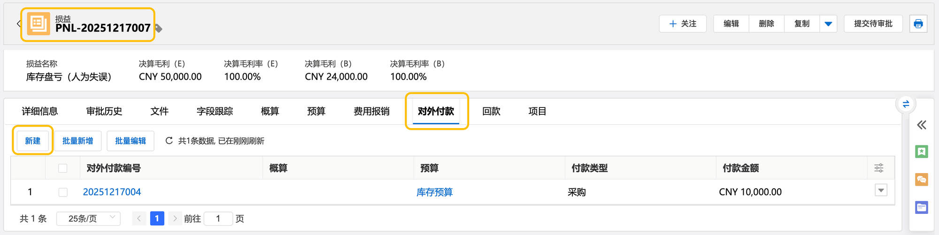The image size is (939, 235).
Task: Click the blue swap arrows icon
Action: [x=906, y=104]
